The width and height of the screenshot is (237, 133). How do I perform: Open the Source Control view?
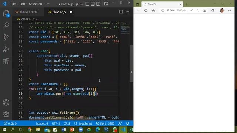click(x=6, y=37)
